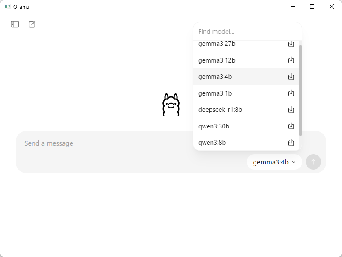Click the model list scrollbar thumb
Image resolution: width=342 pixels, height=257 pixels.
(x=301, y=91)
